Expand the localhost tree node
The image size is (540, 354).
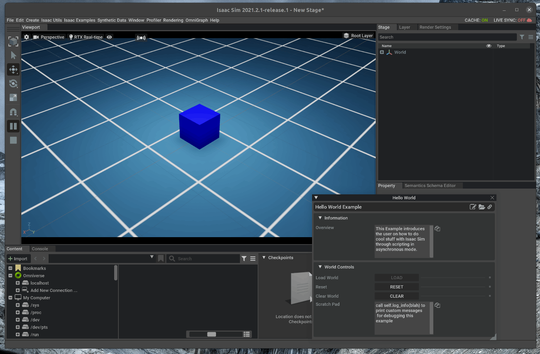coord(18,283)
